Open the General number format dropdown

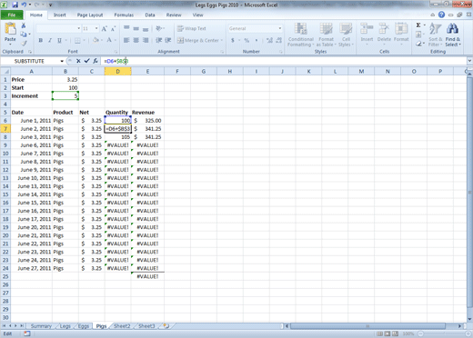280,28
